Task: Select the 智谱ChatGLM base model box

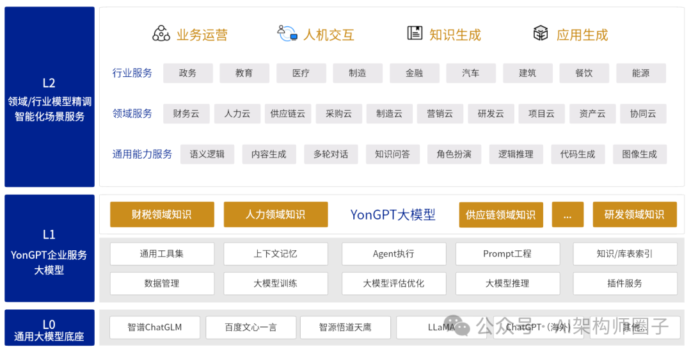Action: [155, 328]
